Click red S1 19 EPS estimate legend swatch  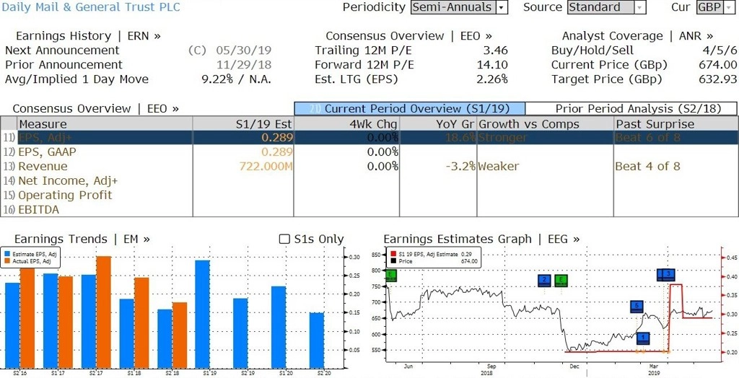[393, 255]
